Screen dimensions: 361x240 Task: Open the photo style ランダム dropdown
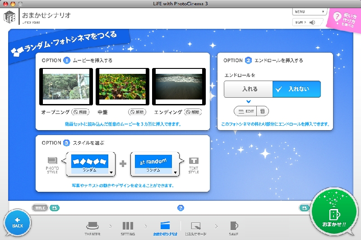click(x=91, y=164)
